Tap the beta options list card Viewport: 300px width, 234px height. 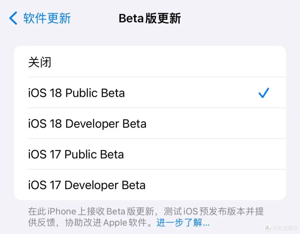click(150, 122)
